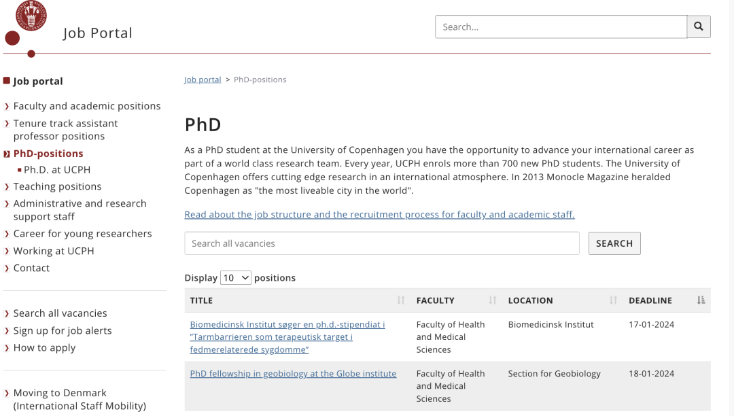Sort table by Title column arrows

[x=401, y=300]
